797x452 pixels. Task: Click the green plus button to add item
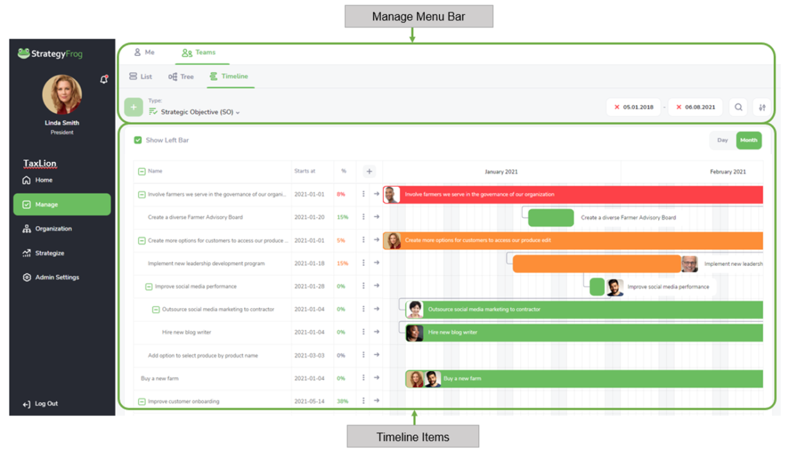point(134,107)
